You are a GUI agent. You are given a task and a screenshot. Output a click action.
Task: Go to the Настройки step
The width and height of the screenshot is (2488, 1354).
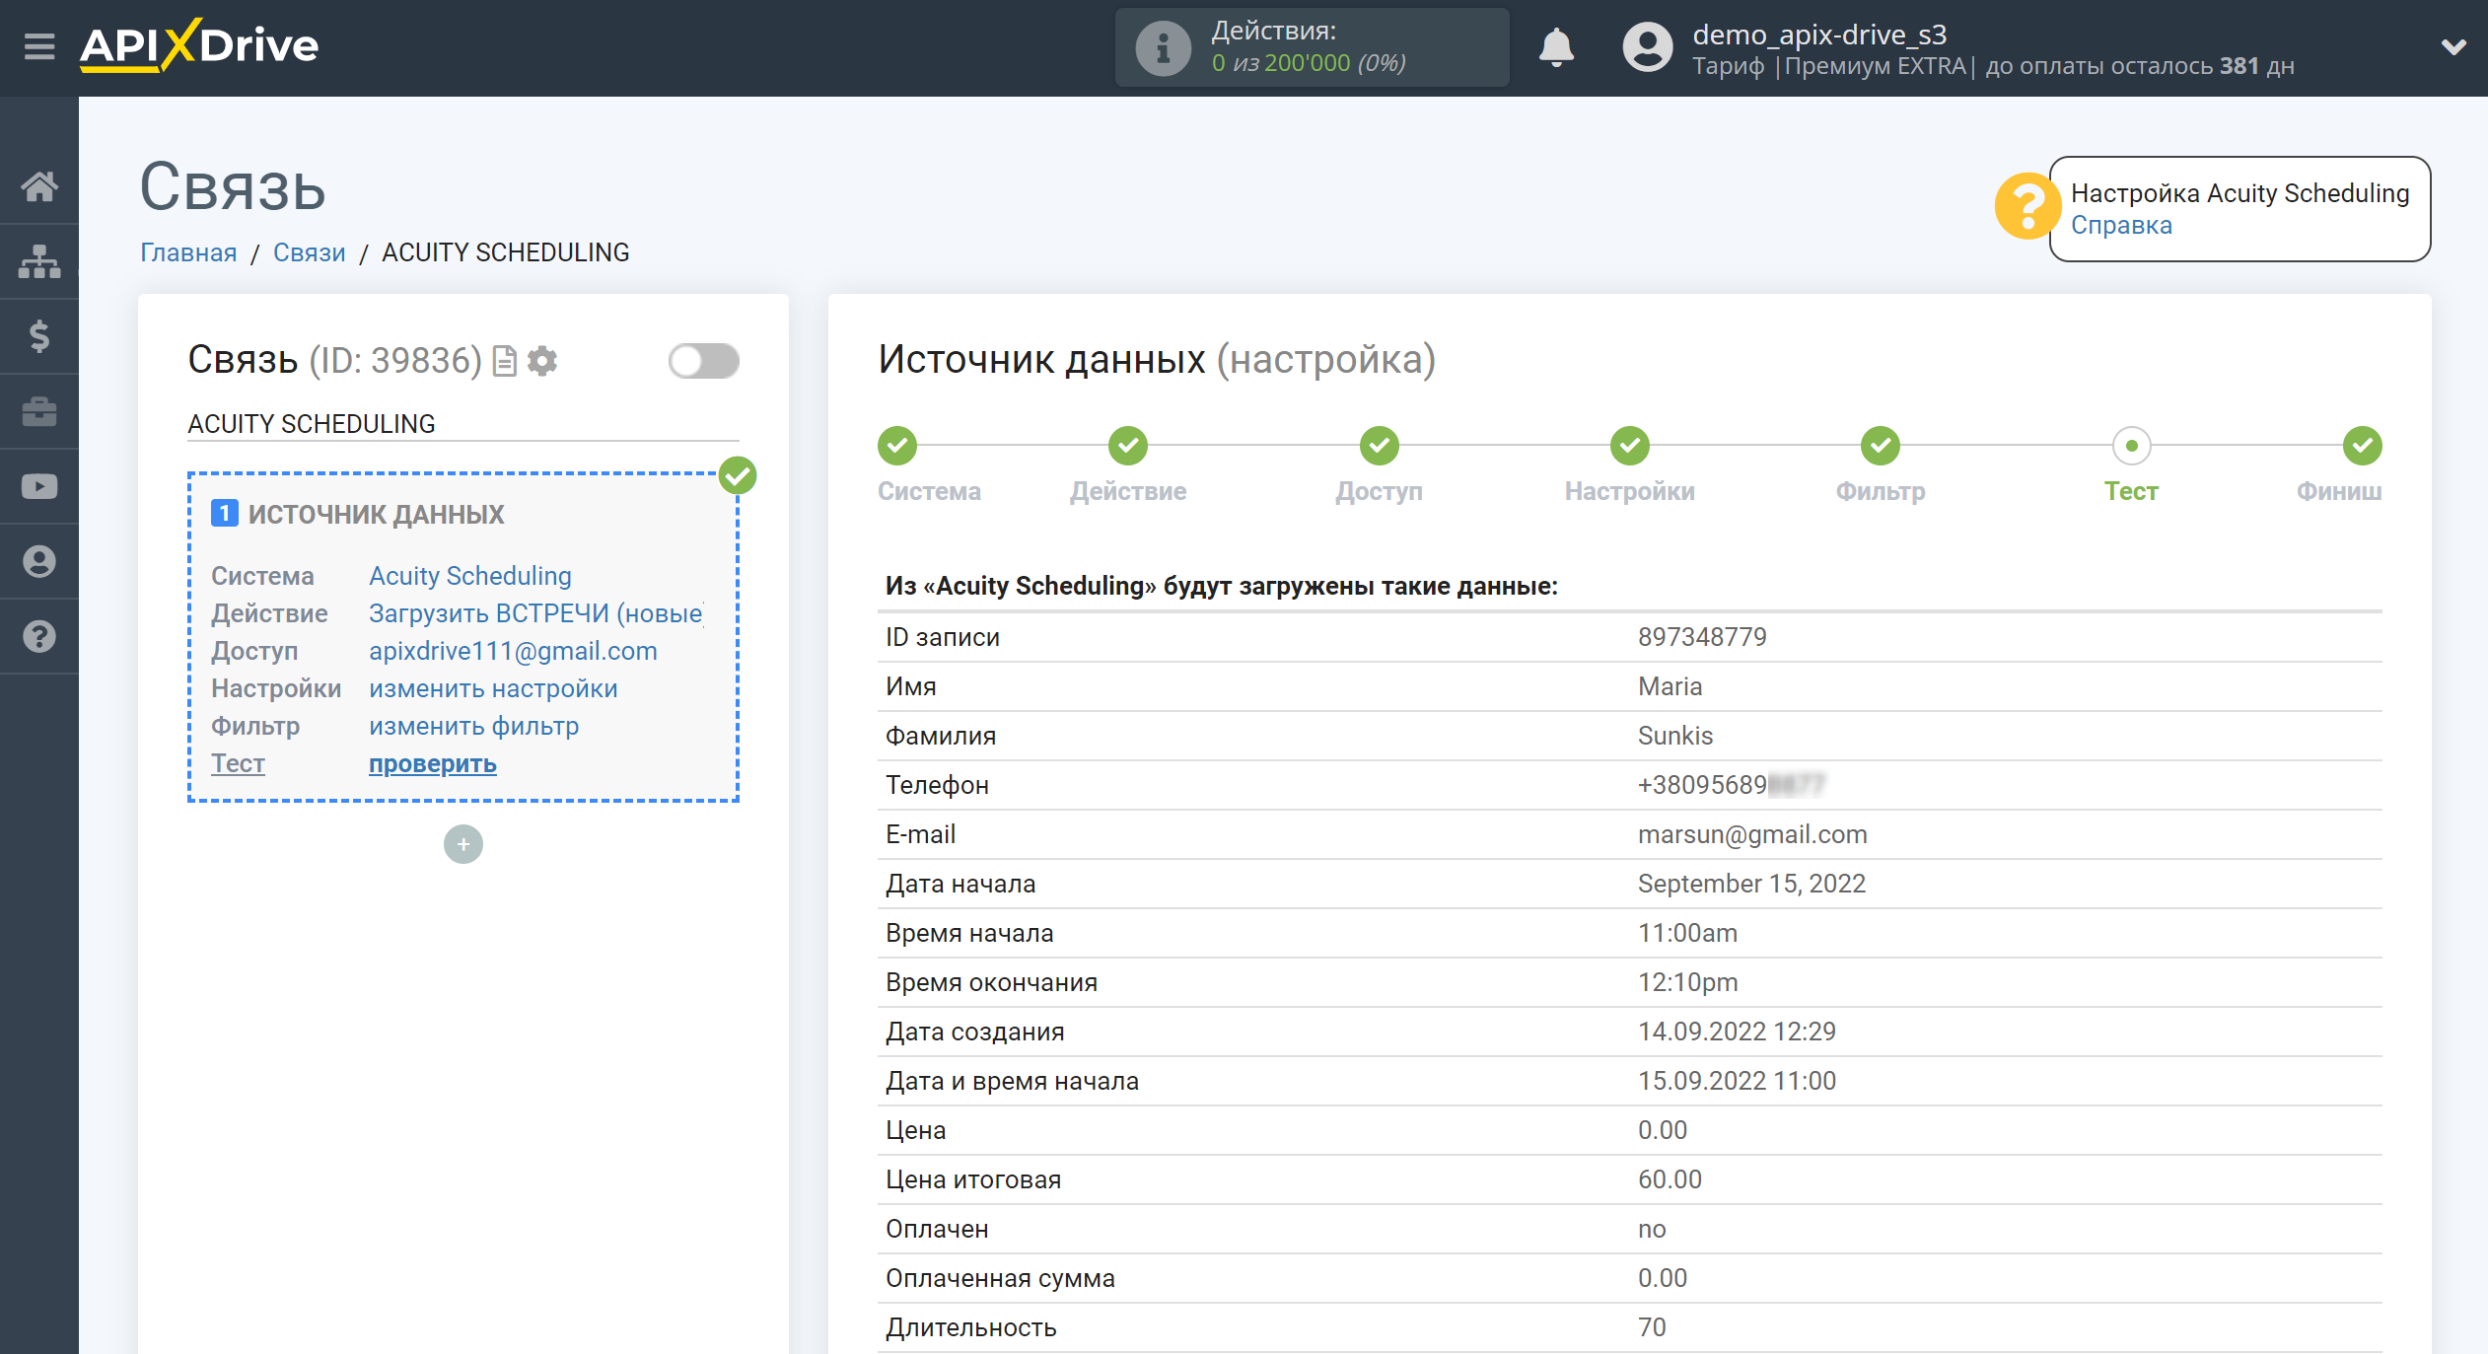tap(1630, 446)
